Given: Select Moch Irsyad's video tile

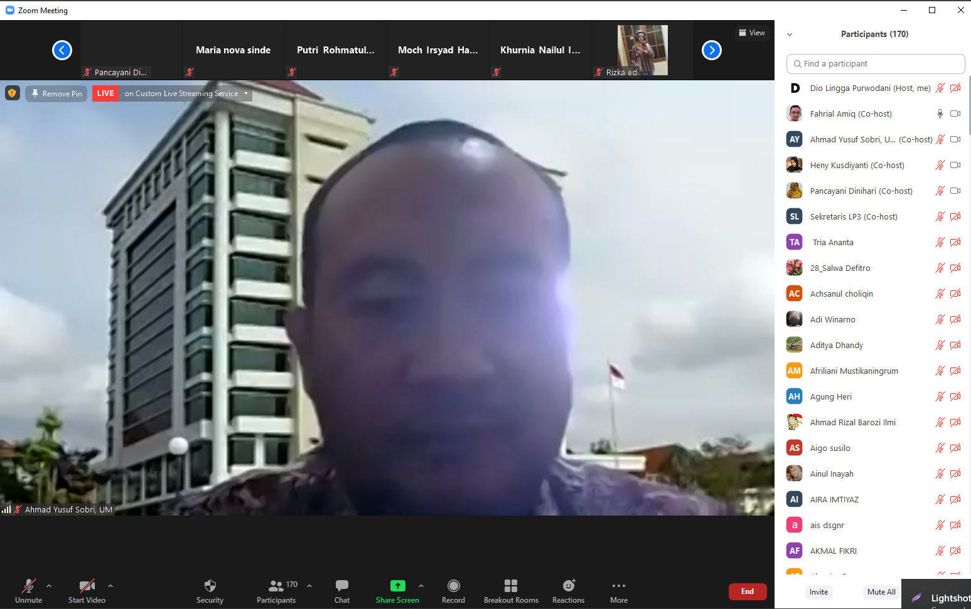Looking at the screenshot, I should (x=438, y=50).
